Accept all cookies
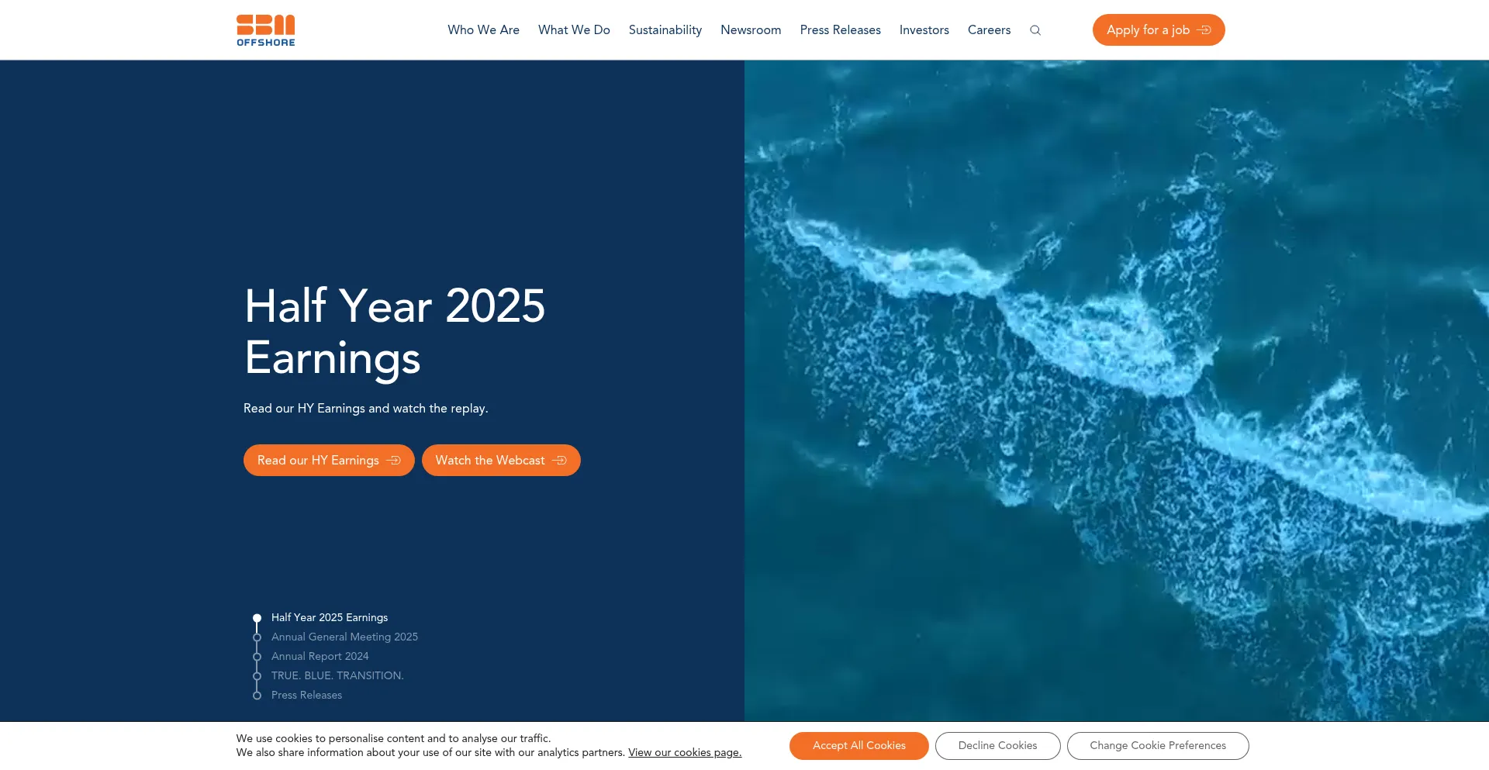Image resolution: width=1489 pixels, height=770 pixels. pyautogui.click(x=859, y=745)
